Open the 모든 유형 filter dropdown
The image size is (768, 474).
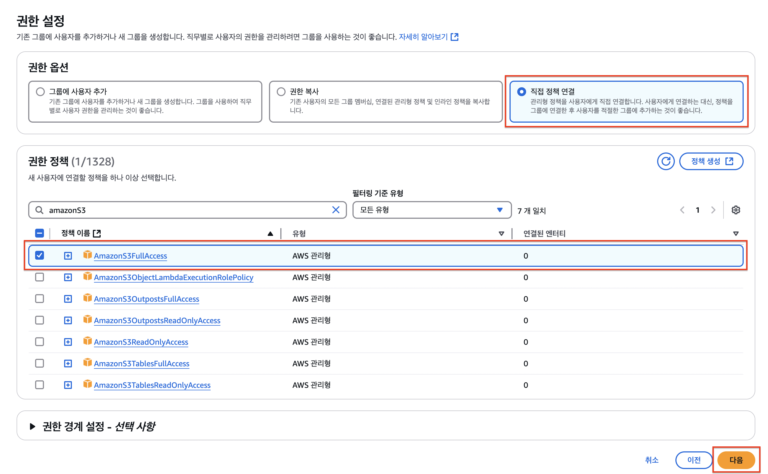click(x=432, y=210)
